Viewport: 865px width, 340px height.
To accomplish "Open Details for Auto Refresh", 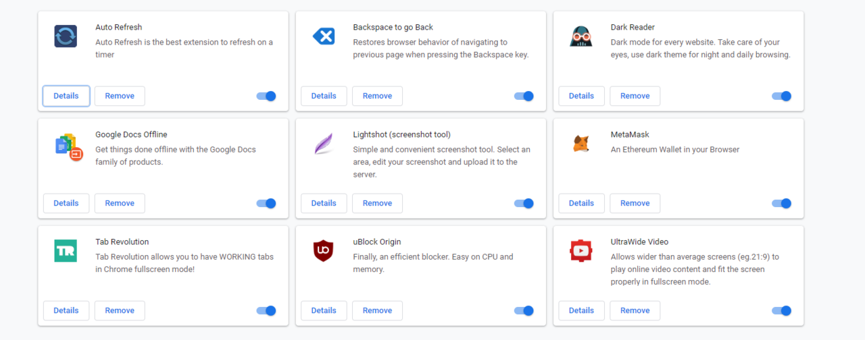I will tap(66, 96).
